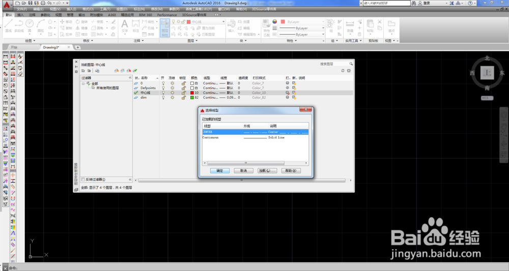
Task: Expand the 修改 (Modify) panel arrow
Action: pyautogui.click(x=92, y=41)
